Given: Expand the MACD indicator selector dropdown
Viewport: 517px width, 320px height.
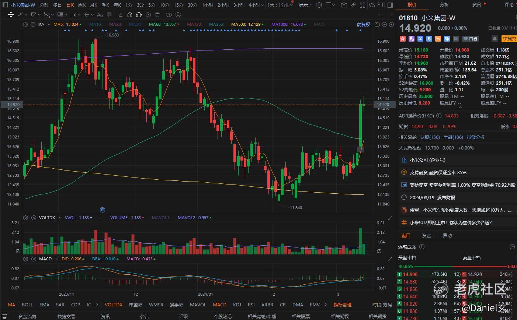Looking at the screenshot, I should (x=57, y=259).
